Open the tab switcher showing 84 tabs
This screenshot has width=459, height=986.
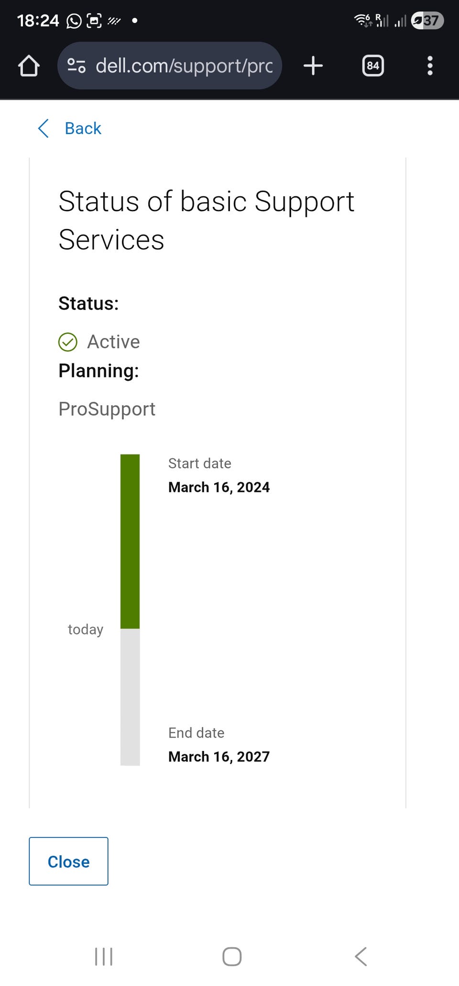(x=373, y=66)
